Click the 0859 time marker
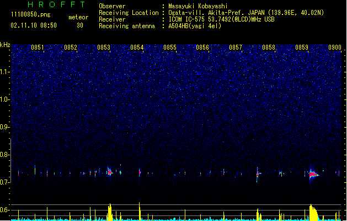Viewport: 347px width, 221px height. click(302, 48)
